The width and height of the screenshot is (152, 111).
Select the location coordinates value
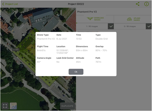[x=63, y=52]
